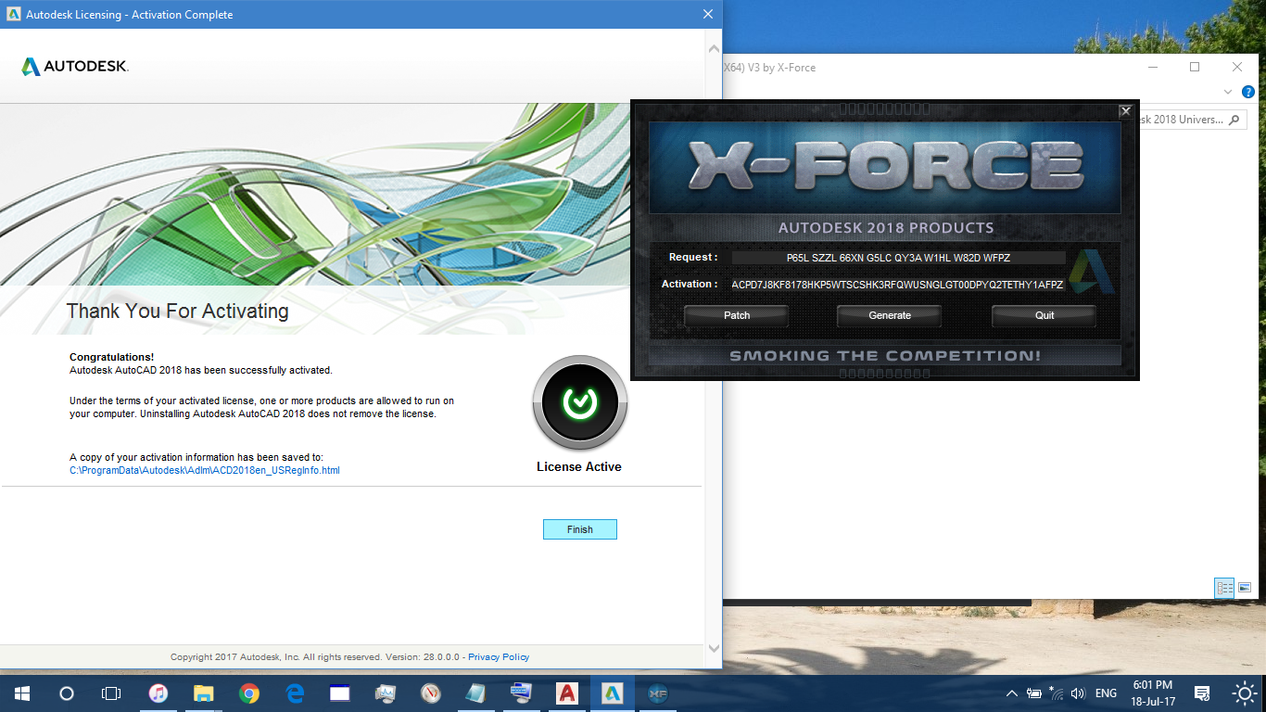Open the Wi-Fi network tray icon

coord(1057,693)
